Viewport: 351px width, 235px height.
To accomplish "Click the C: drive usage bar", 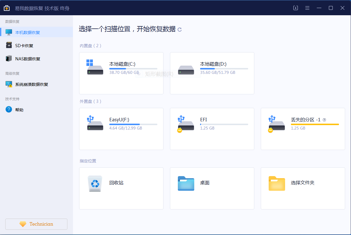I will click(x=133, y=69).
